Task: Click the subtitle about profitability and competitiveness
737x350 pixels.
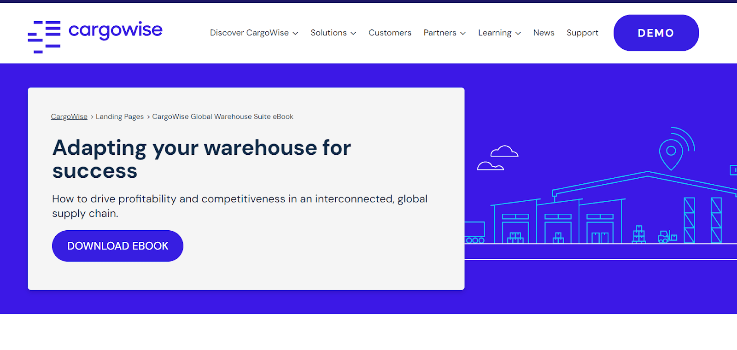Action: [240, 206]
